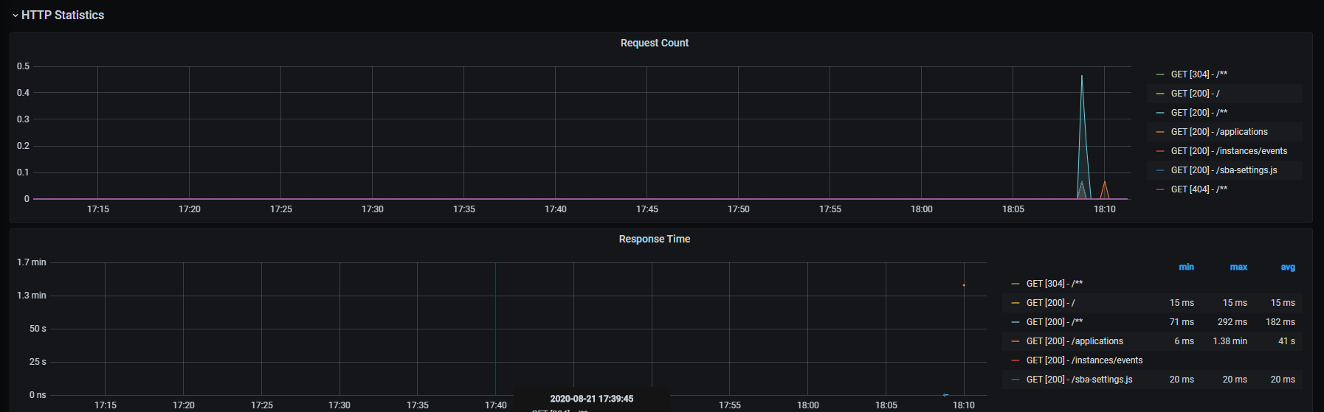Click orange series icon for /applications in Request Count legend
Image resolution: width=1324 pixels, height=412 pixels.
1160,132
